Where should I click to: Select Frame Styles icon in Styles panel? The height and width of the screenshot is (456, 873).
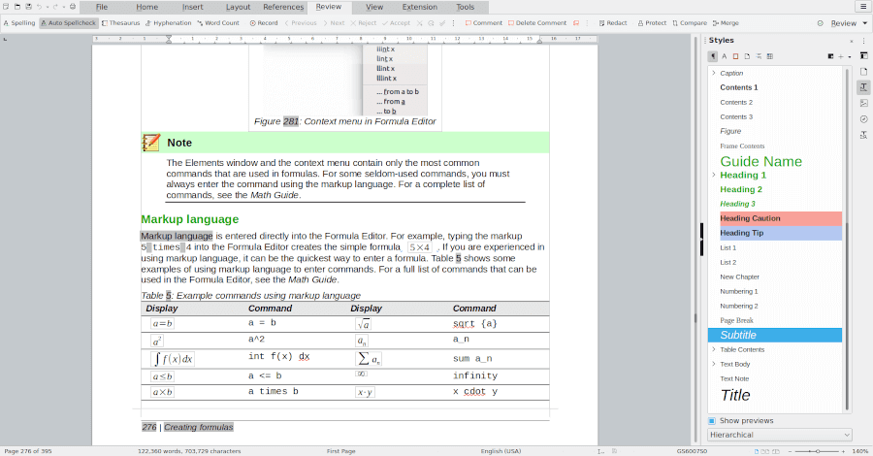pos(735,56)
